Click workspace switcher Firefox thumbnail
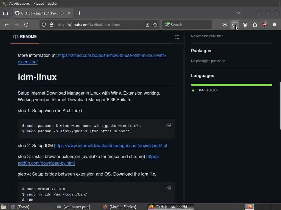Screen dimensions: 281x210 click(x=249, y=207)
